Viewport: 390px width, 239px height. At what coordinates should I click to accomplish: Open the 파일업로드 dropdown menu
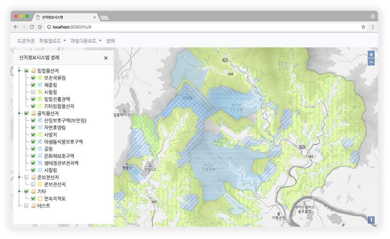[52, 41]
